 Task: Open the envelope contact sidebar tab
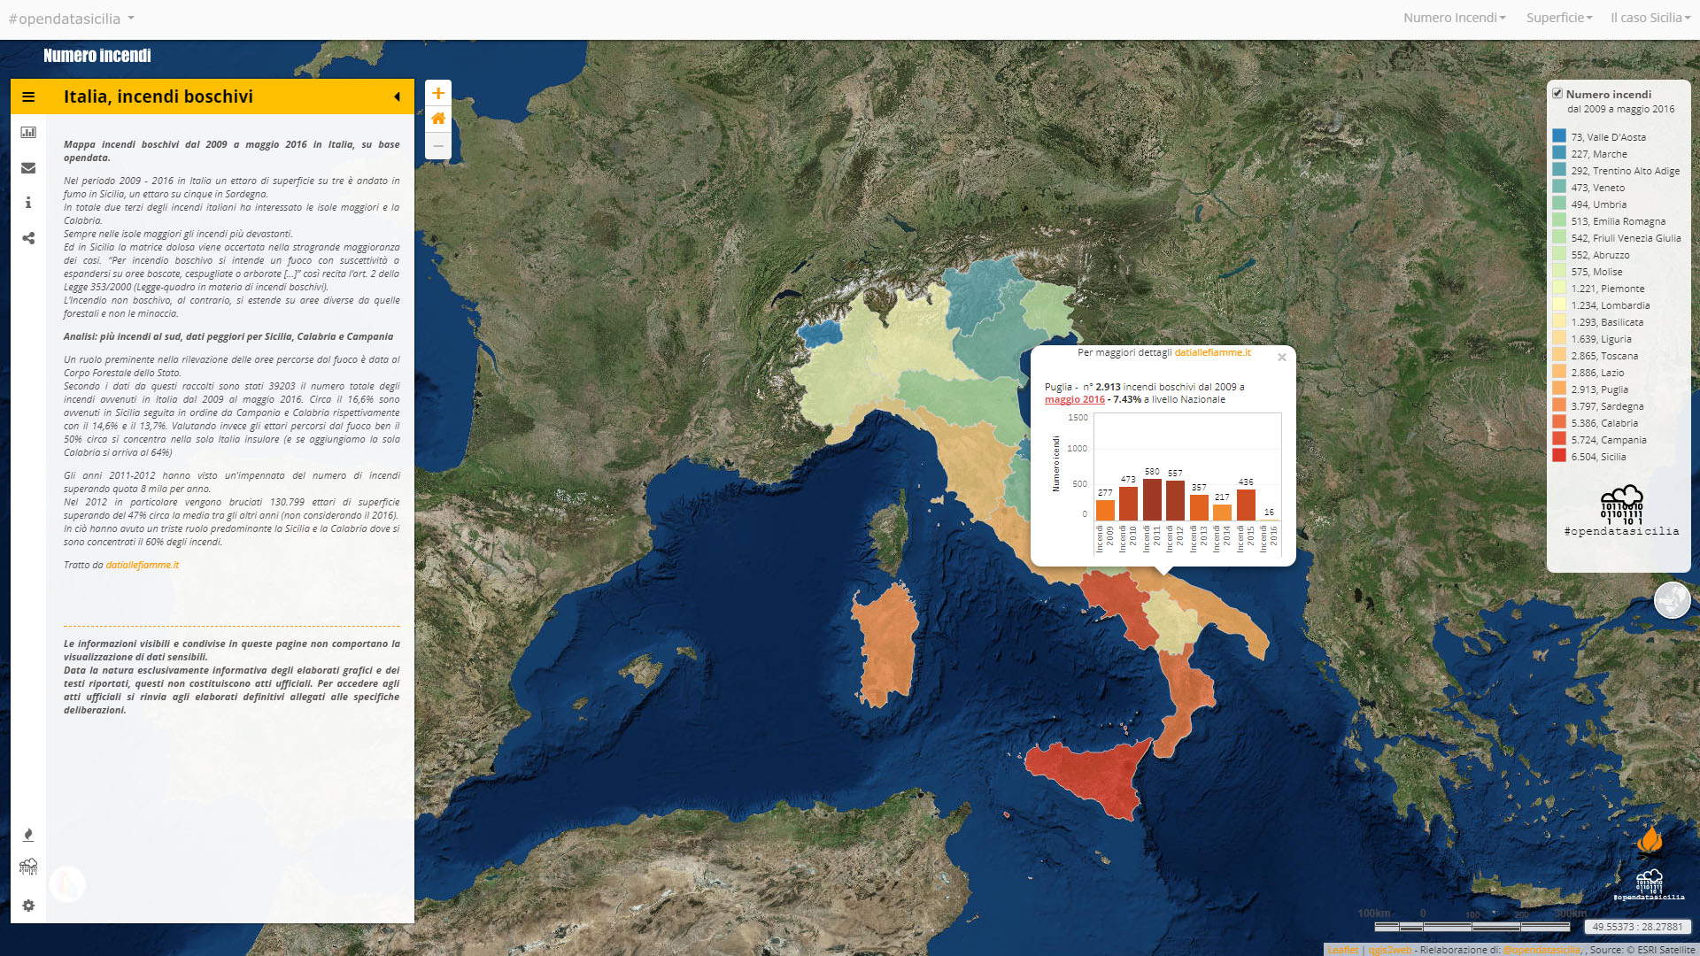pos(28,168)
